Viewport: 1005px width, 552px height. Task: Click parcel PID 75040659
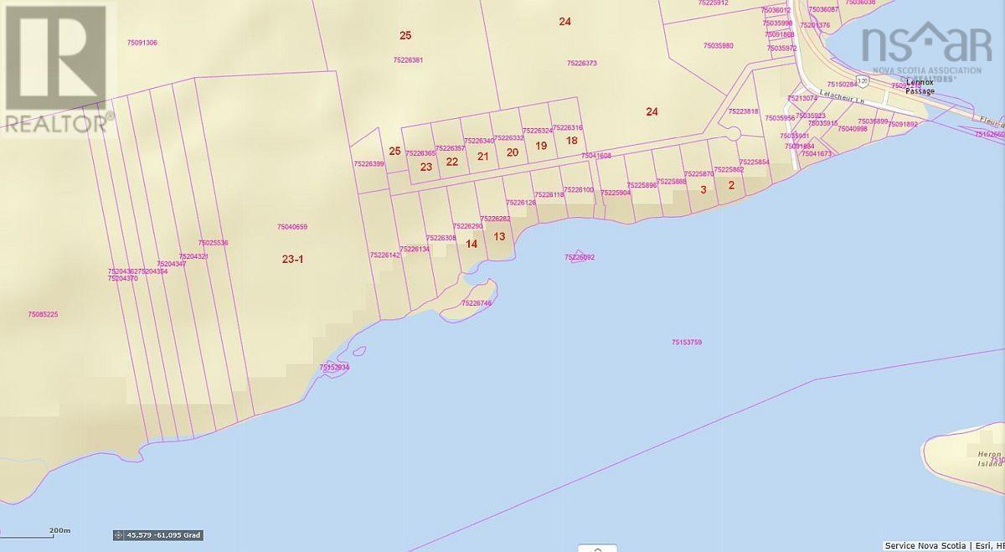[x=292, y=225]
